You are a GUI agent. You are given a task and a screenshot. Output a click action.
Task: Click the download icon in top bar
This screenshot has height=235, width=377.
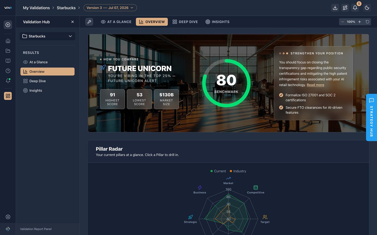(x=335, y=8)
